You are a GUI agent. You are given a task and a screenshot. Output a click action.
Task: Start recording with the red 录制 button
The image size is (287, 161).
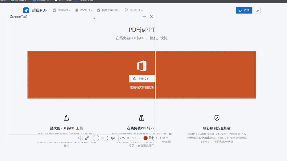(149, 138)
